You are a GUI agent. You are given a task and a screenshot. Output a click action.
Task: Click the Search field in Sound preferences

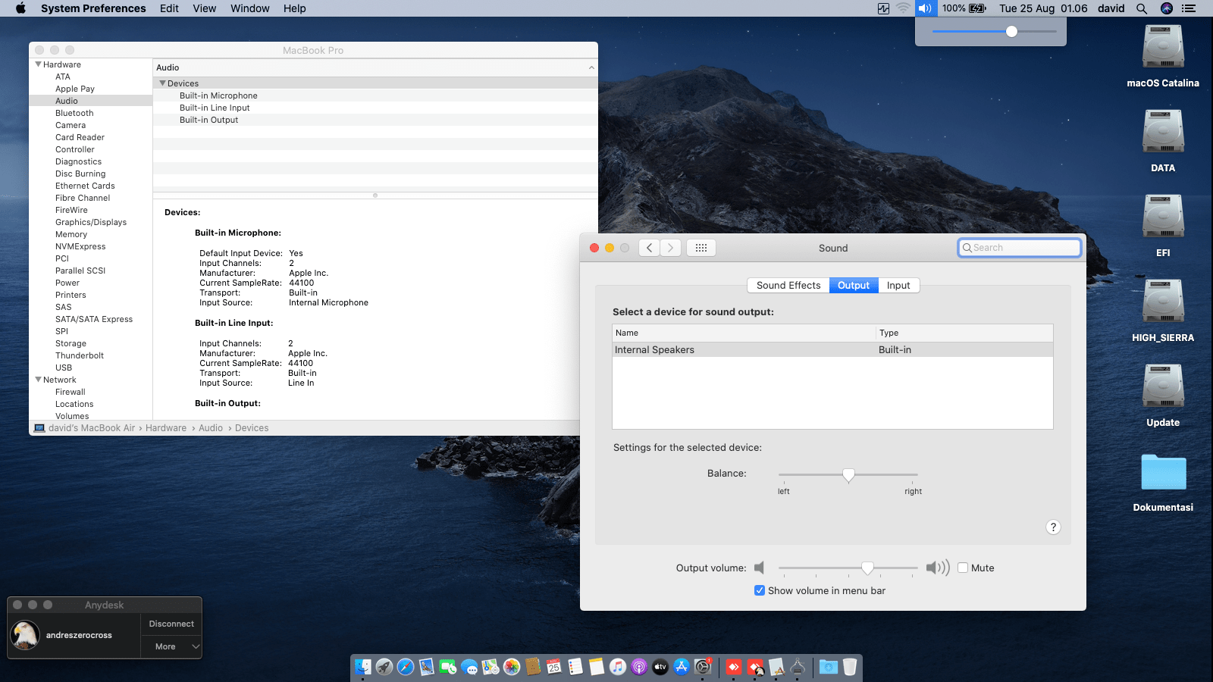click(1020, 248)
